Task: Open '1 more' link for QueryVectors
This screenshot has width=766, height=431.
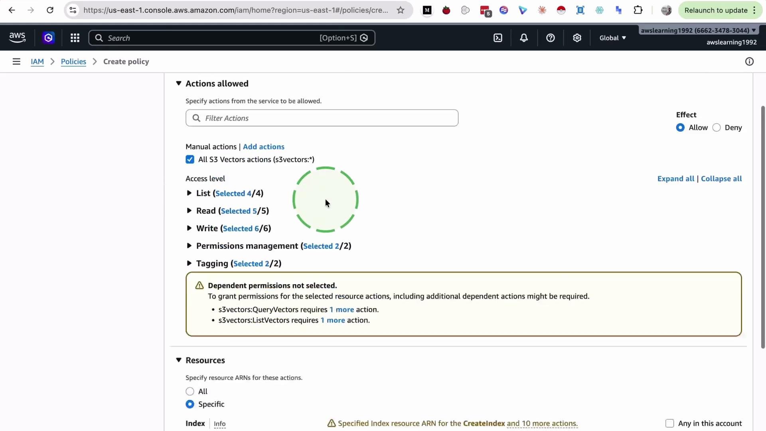Action: click(x=342, y=310)
